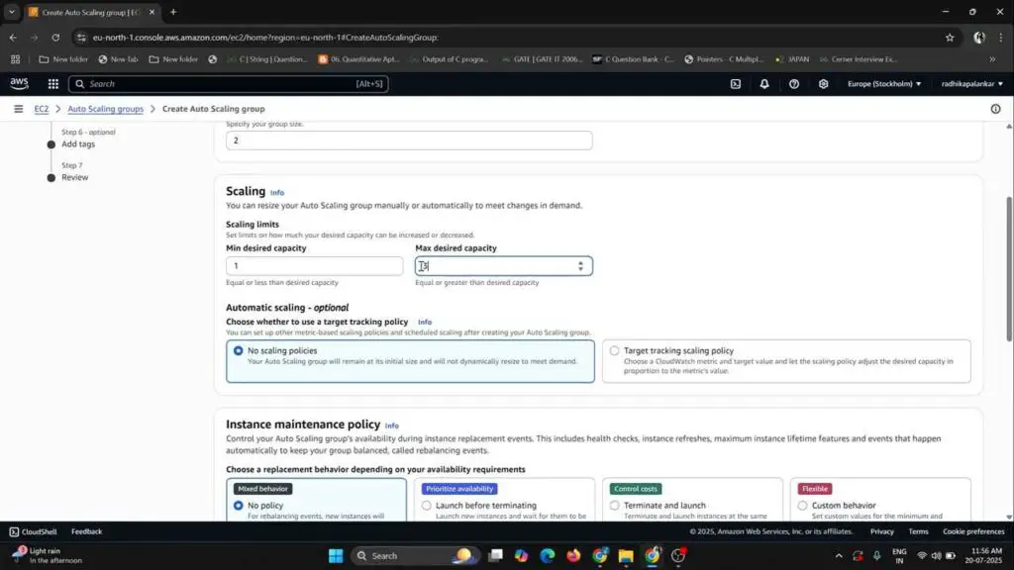This screenshot has height=570, width=1014.
Task: Select Terminate and launch option
Action: (614, 506)
